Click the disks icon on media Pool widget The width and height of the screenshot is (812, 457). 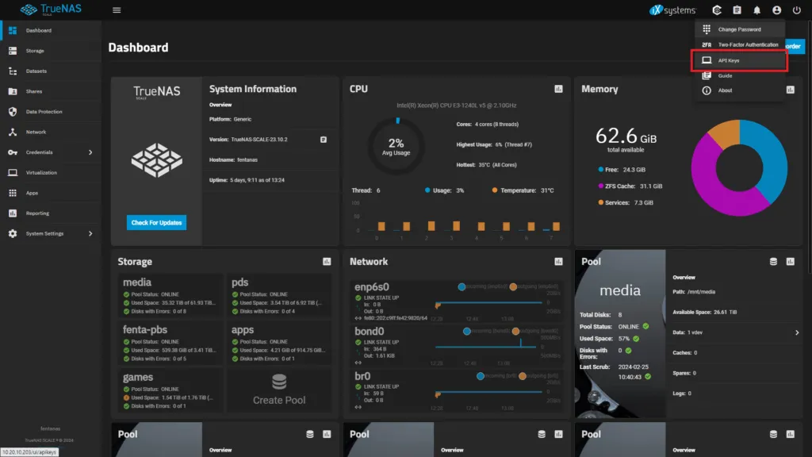(x=773, y=262)
